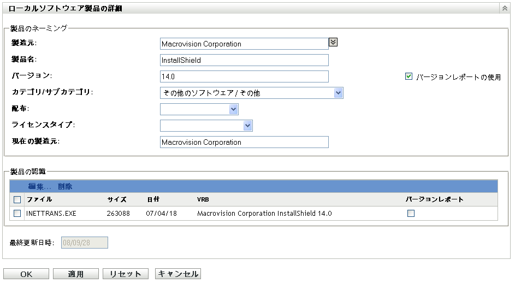Expand the 配布 dropdown

pyautogui.click(x=233, y=109)
